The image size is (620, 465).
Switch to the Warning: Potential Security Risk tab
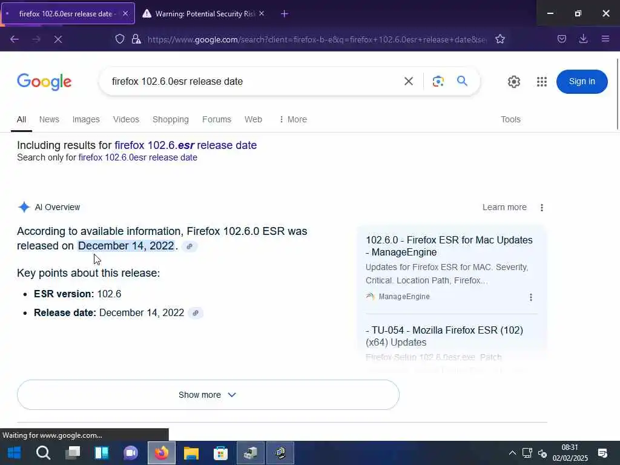(204, 13)
